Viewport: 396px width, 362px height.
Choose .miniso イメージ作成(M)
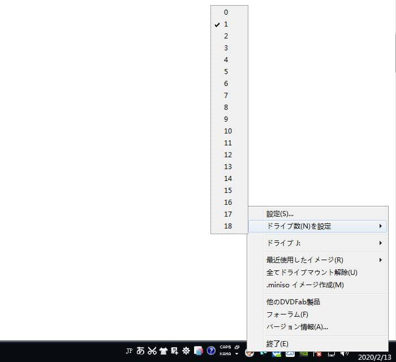[x=318, y=285]
